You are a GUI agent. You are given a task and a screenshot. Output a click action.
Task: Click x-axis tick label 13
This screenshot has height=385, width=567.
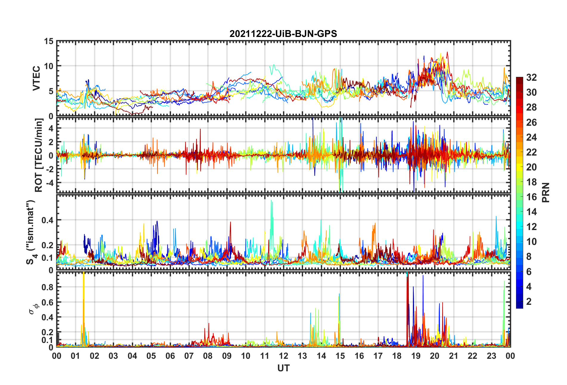click(x=302, y=356)
